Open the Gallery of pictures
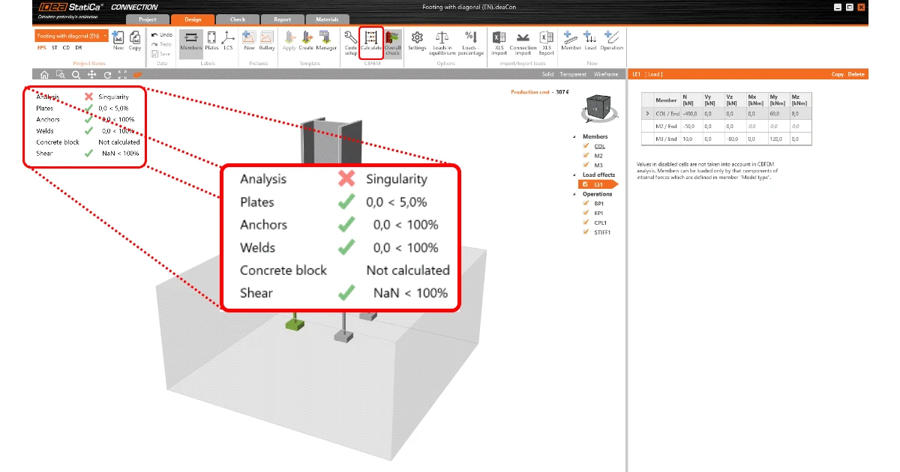 point(267,40)
